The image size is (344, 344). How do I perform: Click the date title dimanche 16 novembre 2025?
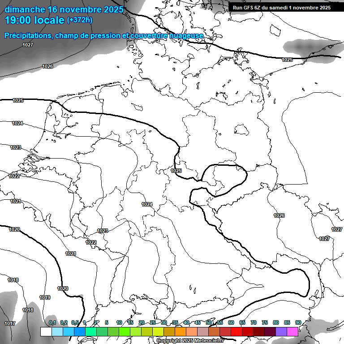click(x=64, y=9)
